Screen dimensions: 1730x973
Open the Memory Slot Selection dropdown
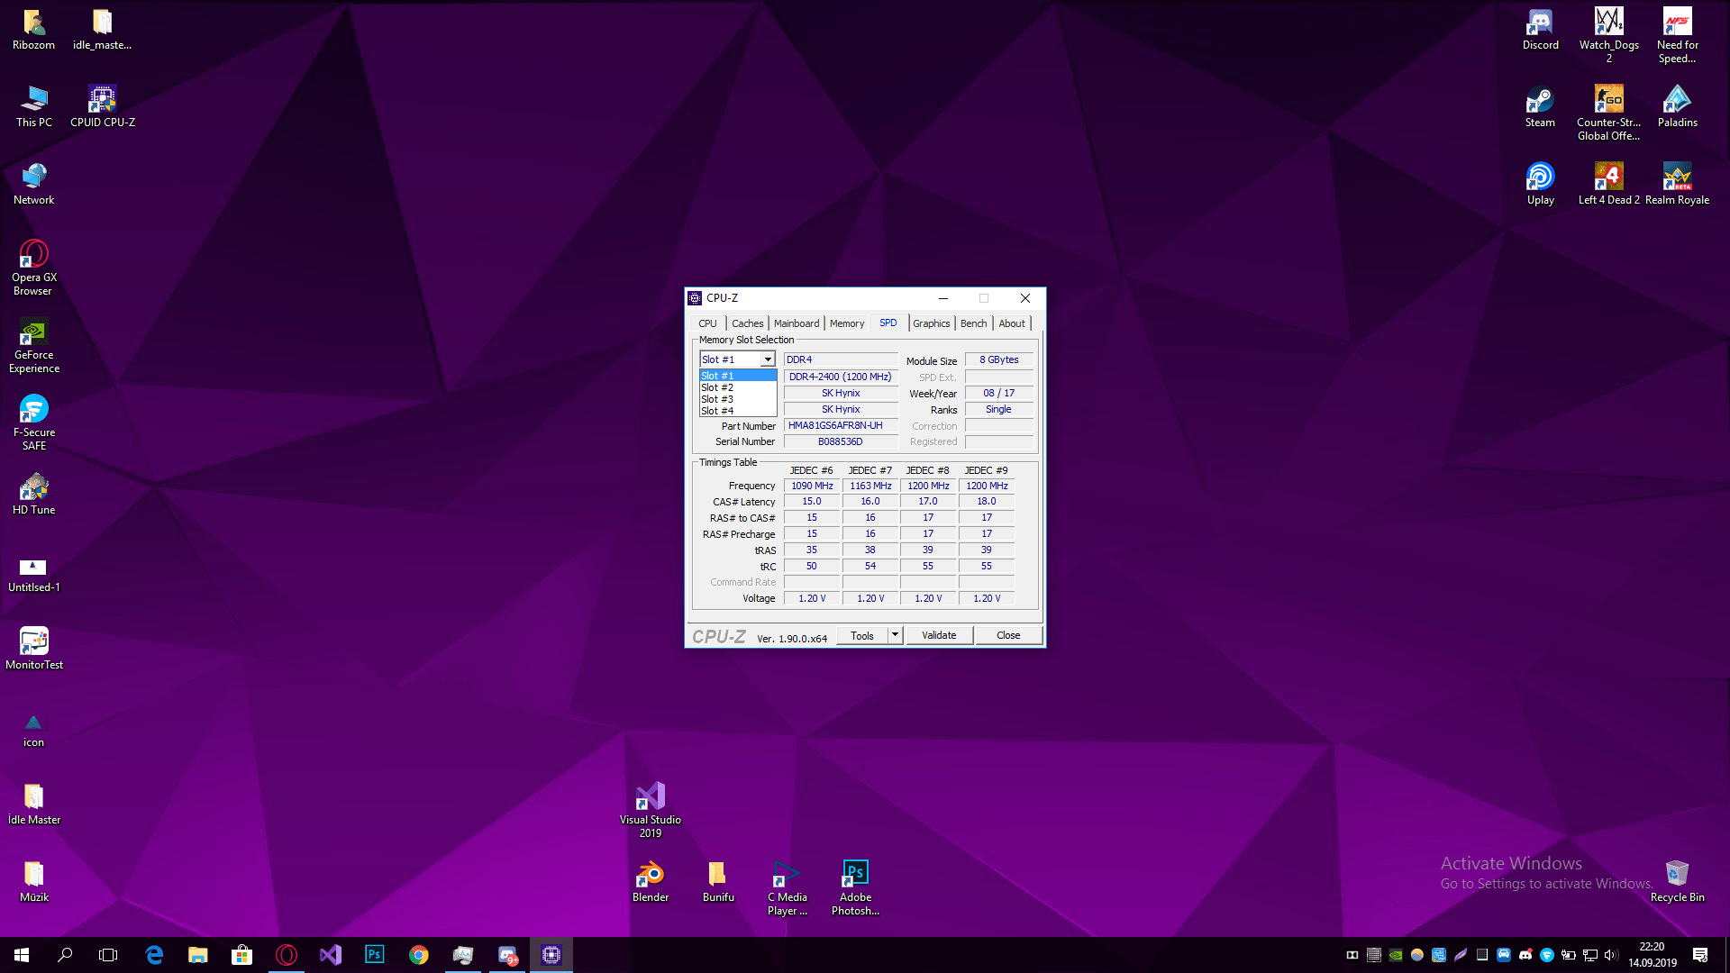pos(767,359)
